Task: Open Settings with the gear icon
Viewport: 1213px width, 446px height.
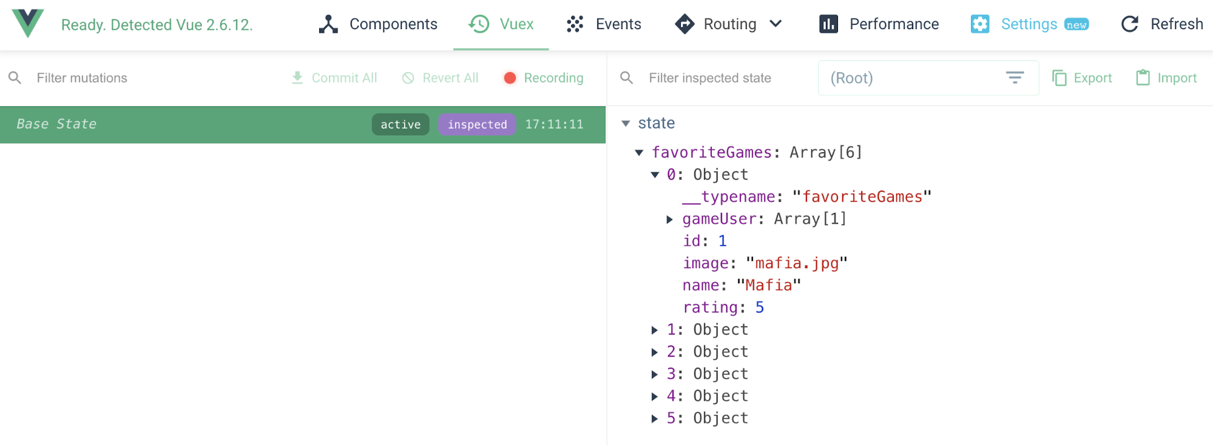Action: [x=979, y=24]
